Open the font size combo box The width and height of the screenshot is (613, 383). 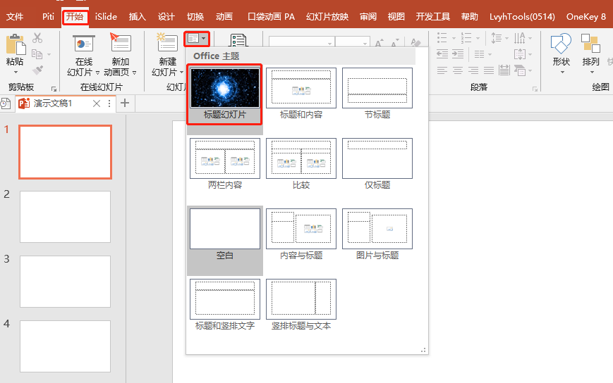point(353,42)
